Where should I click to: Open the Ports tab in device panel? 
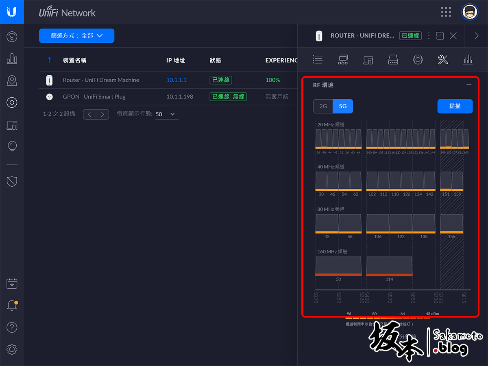click(x=393, y=60)
